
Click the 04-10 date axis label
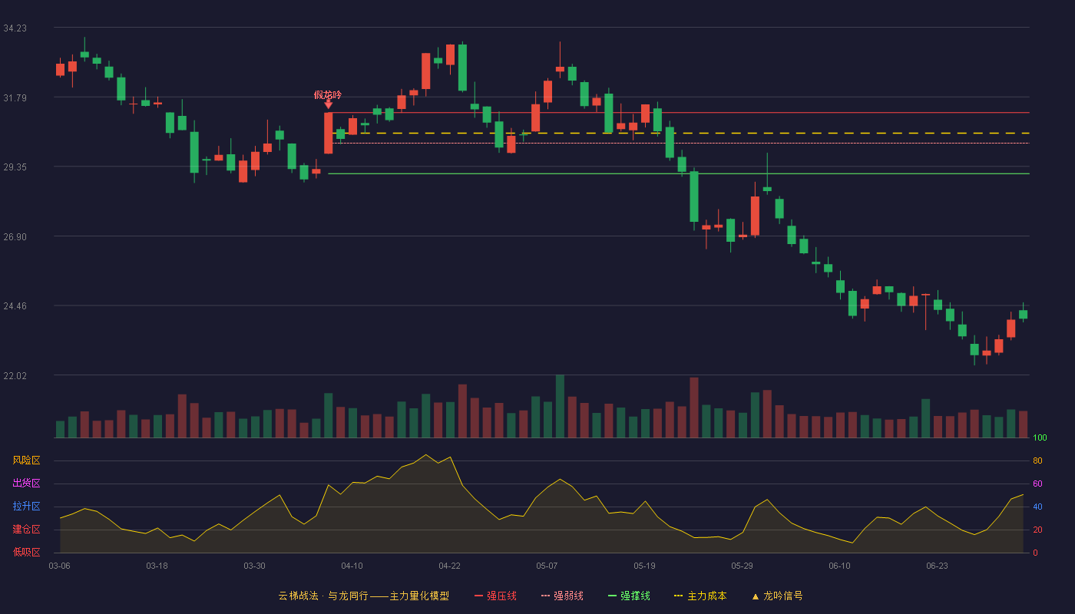(x=352, y=566)
